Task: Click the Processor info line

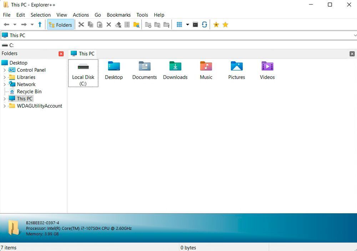Action: 79,229
